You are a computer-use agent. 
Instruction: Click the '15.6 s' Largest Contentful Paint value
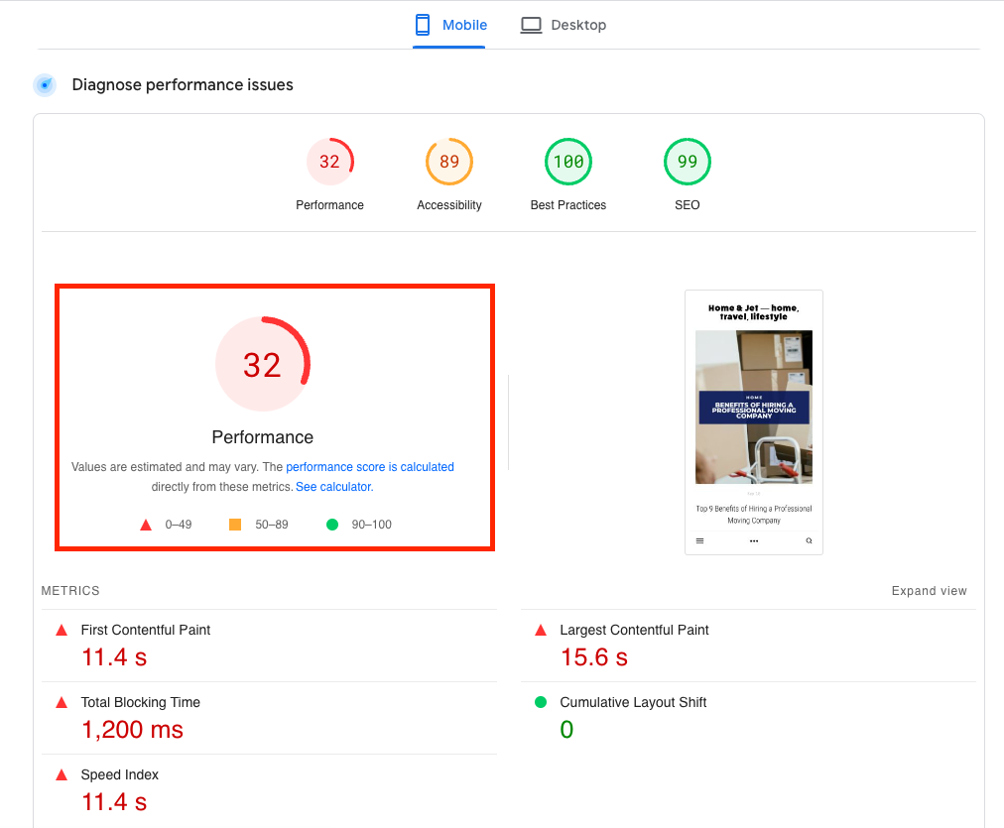593,657
